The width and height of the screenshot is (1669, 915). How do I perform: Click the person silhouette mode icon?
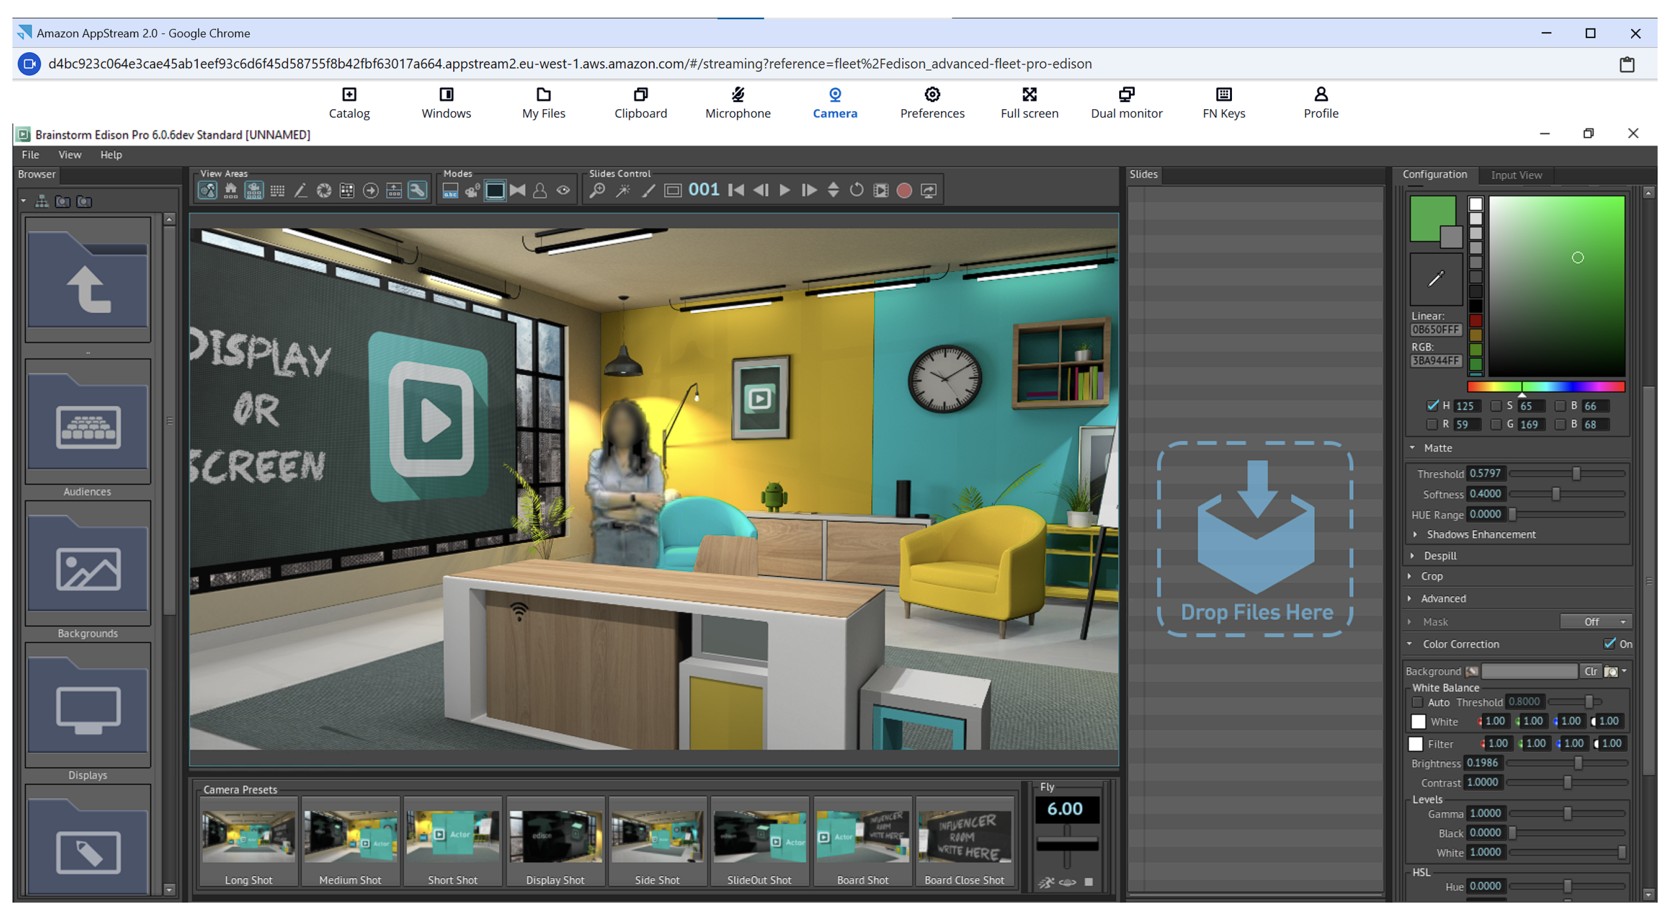540,190
